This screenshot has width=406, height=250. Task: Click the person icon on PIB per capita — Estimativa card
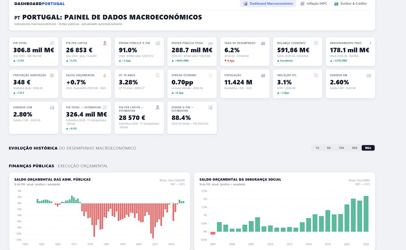pyautogui.click(x=158, y=107)
